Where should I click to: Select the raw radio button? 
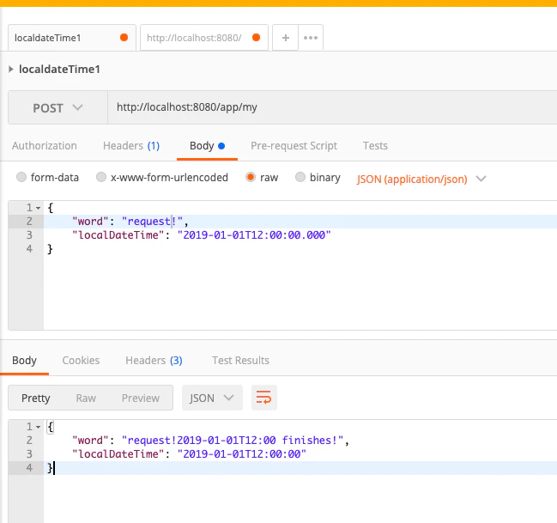(251, 177)
